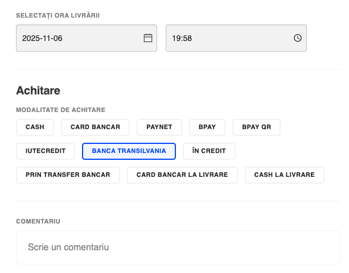Select ÎN CREDIT payment option

tap(209, 151)
